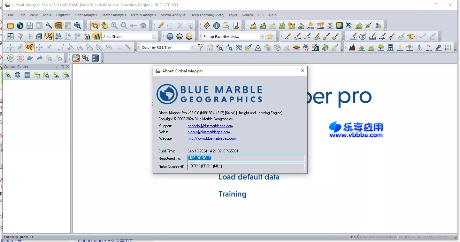Expand the Set up Favorites List dropdown
The width and height of the screenshot is (460, 242).
pos(262,37)
